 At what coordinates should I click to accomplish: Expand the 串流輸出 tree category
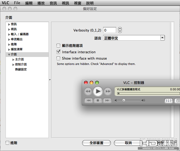[x=9, y=39]
